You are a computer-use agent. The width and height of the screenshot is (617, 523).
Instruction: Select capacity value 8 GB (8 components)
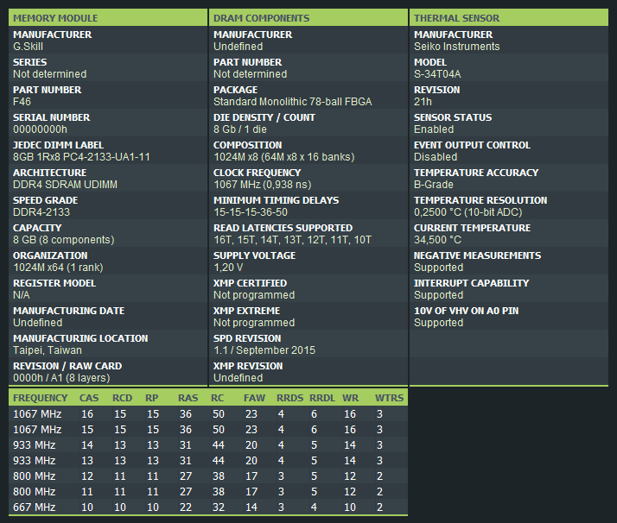(x=63, y=240)
